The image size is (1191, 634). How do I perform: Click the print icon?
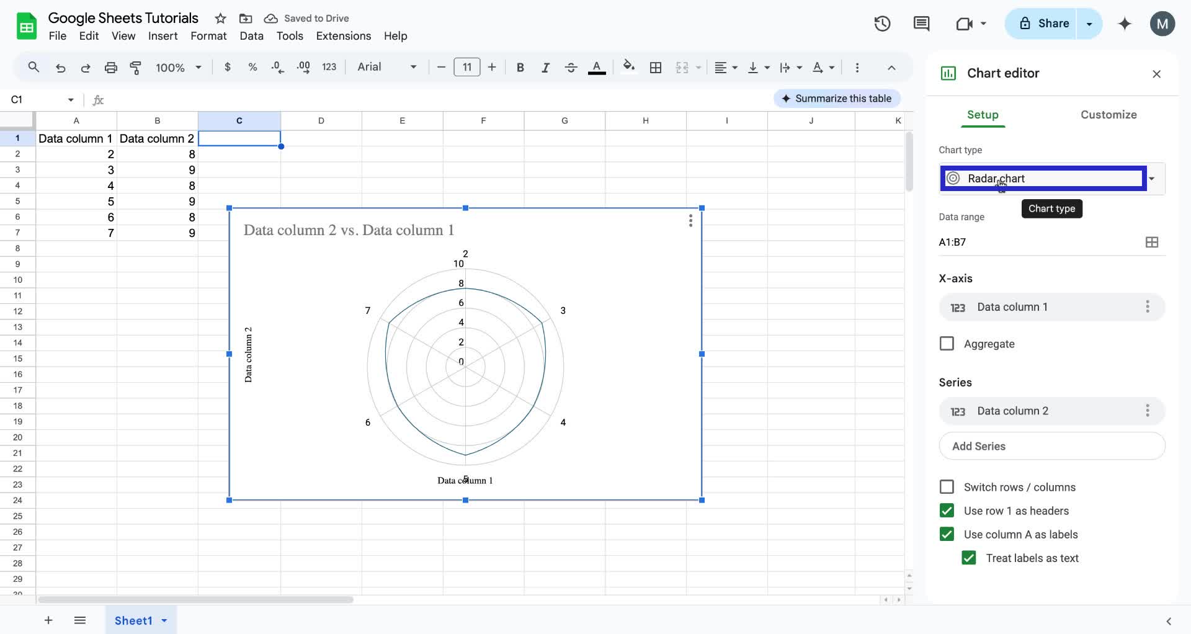[110, 68]
